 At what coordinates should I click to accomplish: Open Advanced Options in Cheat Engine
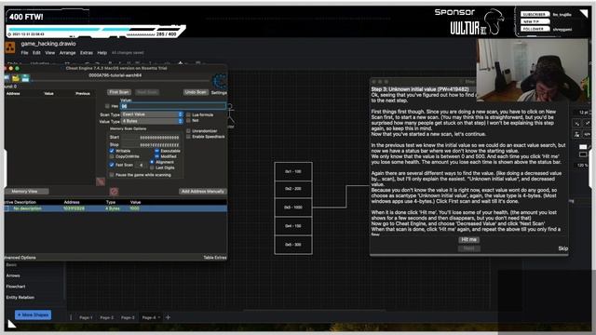(x=20, y=258)
